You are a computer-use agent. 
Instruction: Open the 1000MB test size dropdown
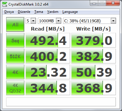pos(50,21)
